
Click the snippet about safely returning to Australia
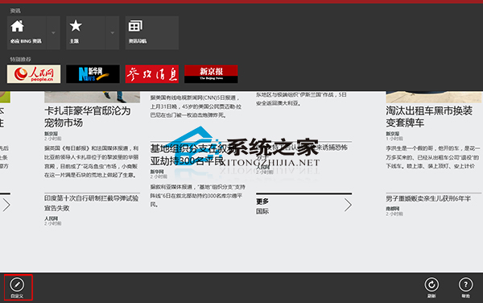(301, 99)
